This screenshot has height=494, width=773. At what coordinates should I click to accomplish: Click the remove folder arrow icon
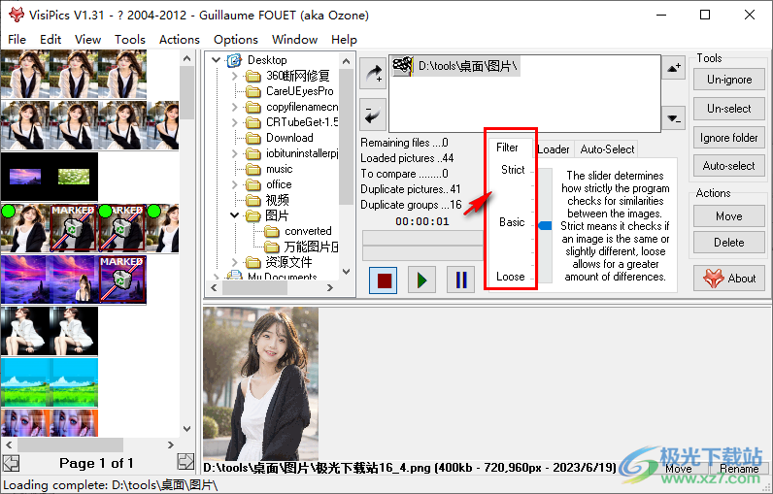click(x=373, y=114)
